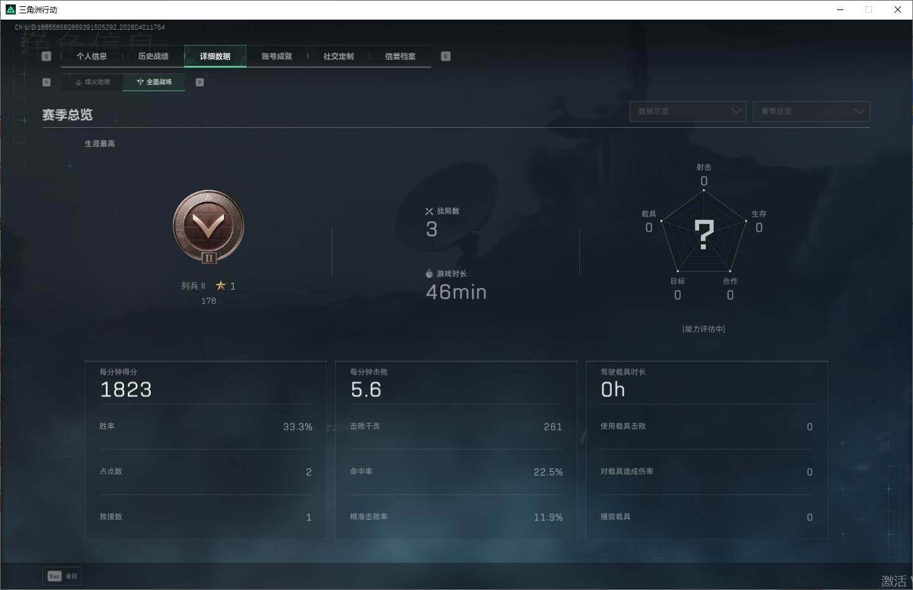Click the 摧毁载具 label

(616, 517)
